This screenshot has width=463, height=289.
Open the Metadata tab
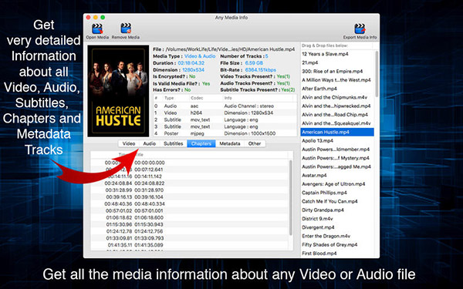click(230, 143)
